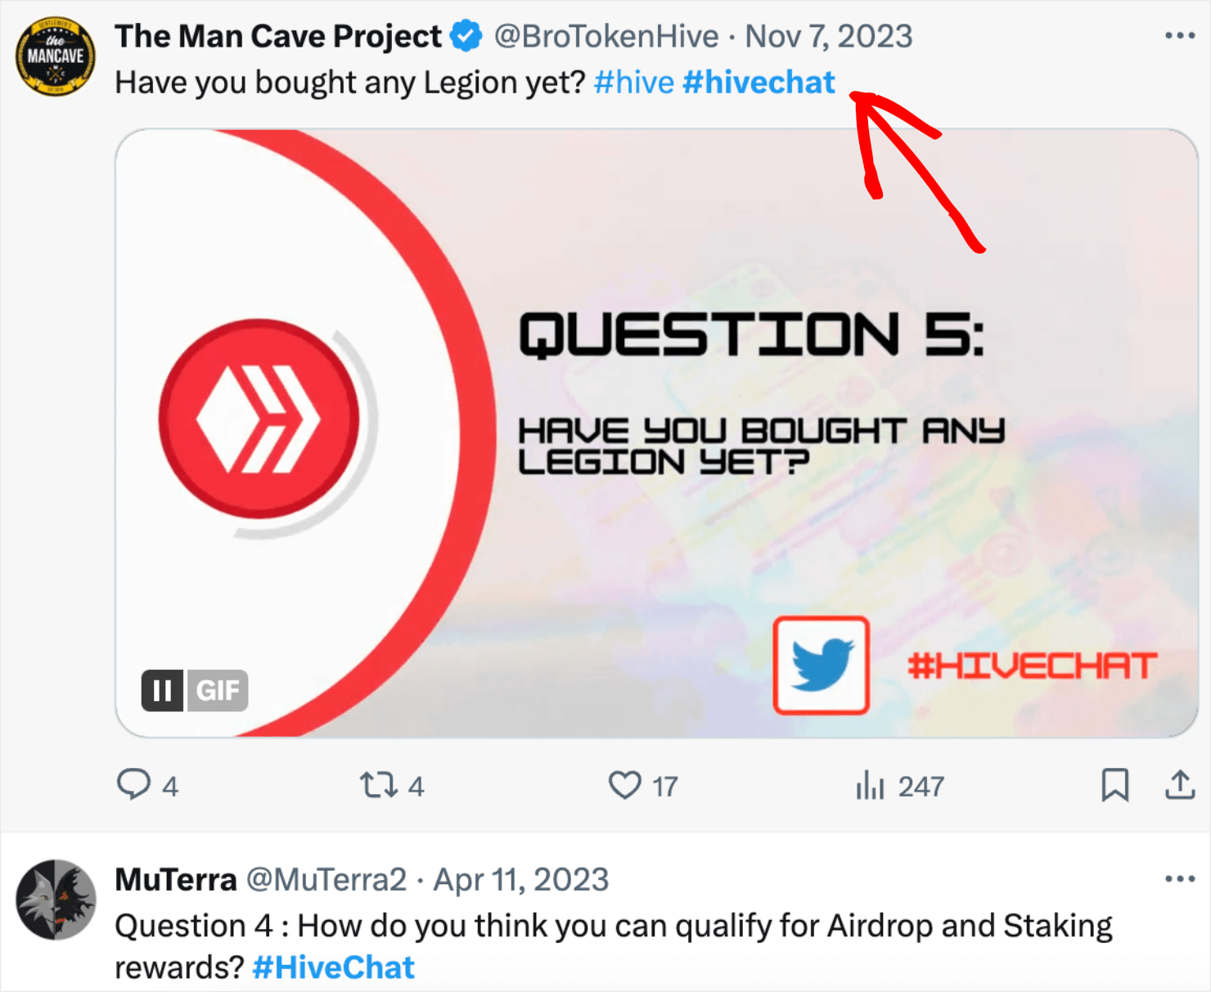
Task: Pause the GIF with the pause icon
Action: tap(161, 691)
